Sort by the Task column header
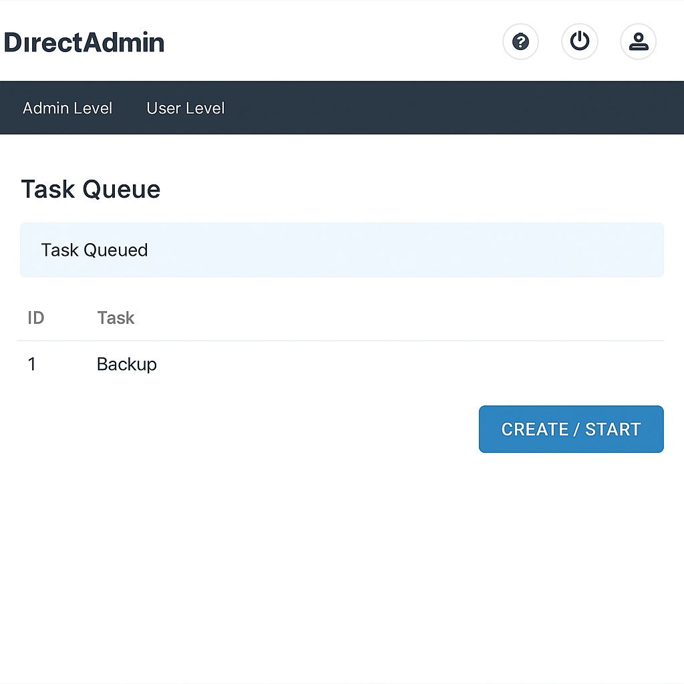This screenshot has width=684, height=684. pyautogui.click(x=116, y=318)
